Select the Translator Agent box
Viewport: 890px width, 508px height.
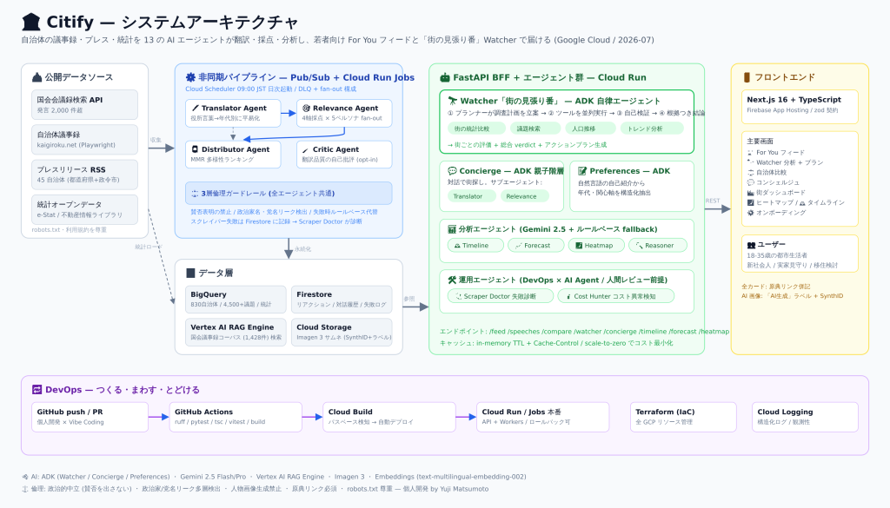tap(233, 113)
